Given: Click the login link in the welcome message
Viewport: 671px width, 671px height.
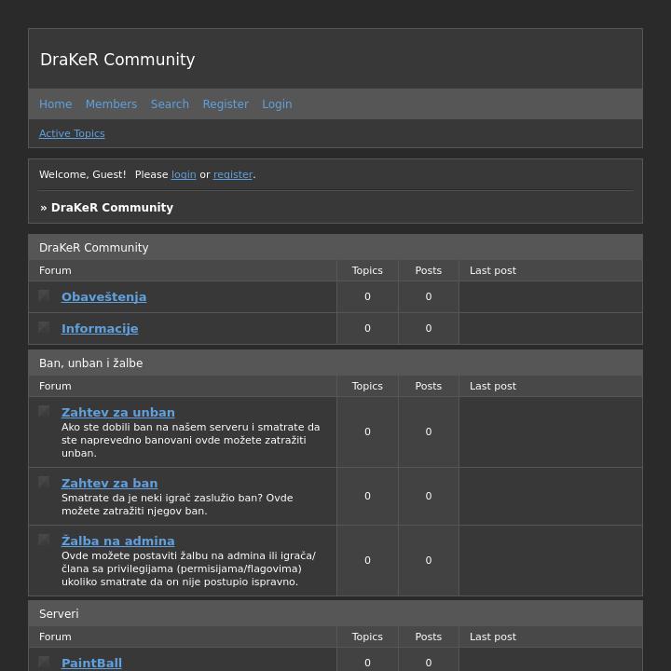Looking at the screenshot, I should pyautogui.click(x=184, y=174).
